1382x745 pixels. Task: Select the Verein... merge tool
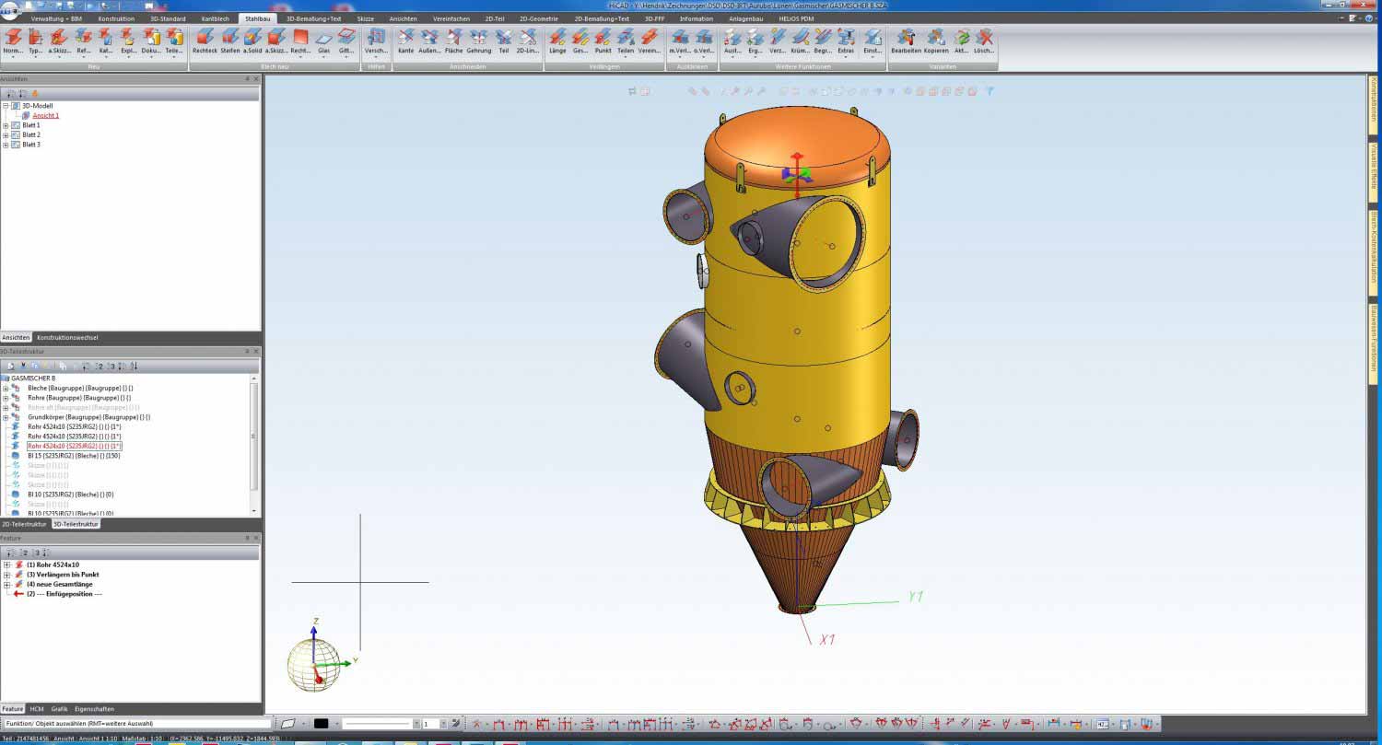coord(650,41)
